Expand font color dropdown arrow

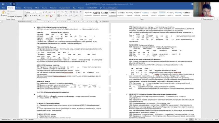(x=53, y=16)
